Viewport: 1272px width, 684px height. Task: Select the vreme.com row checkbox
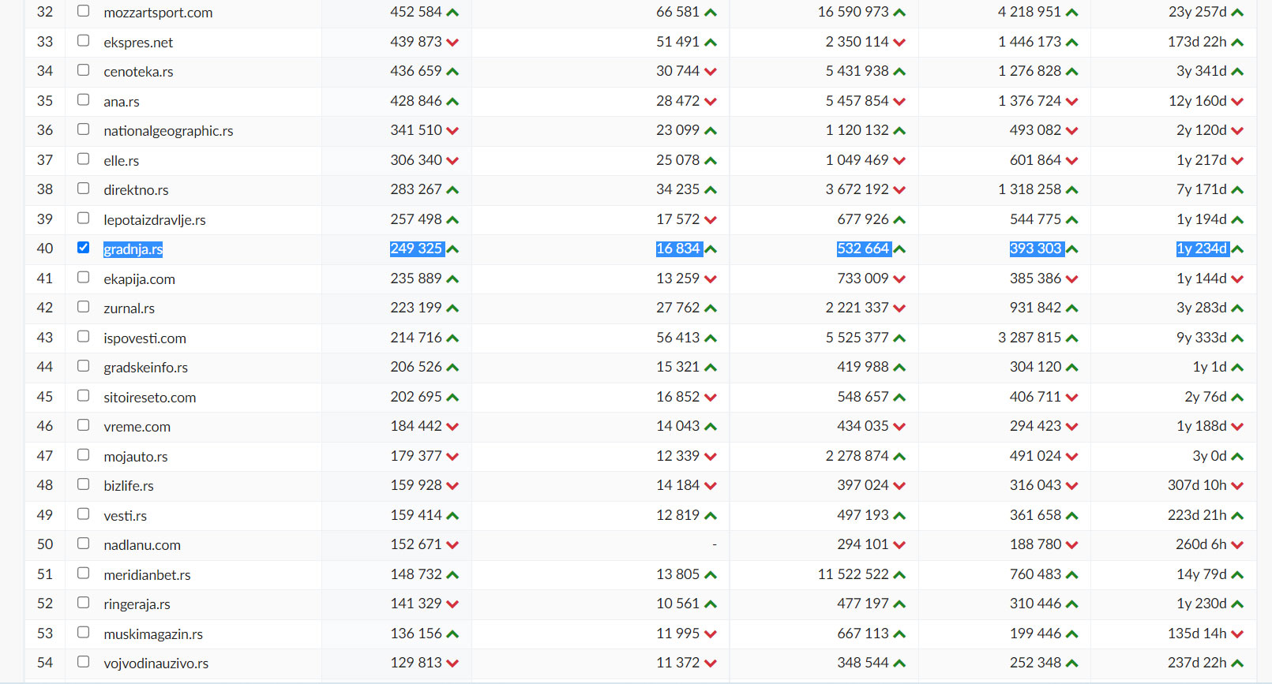point(83,425)
